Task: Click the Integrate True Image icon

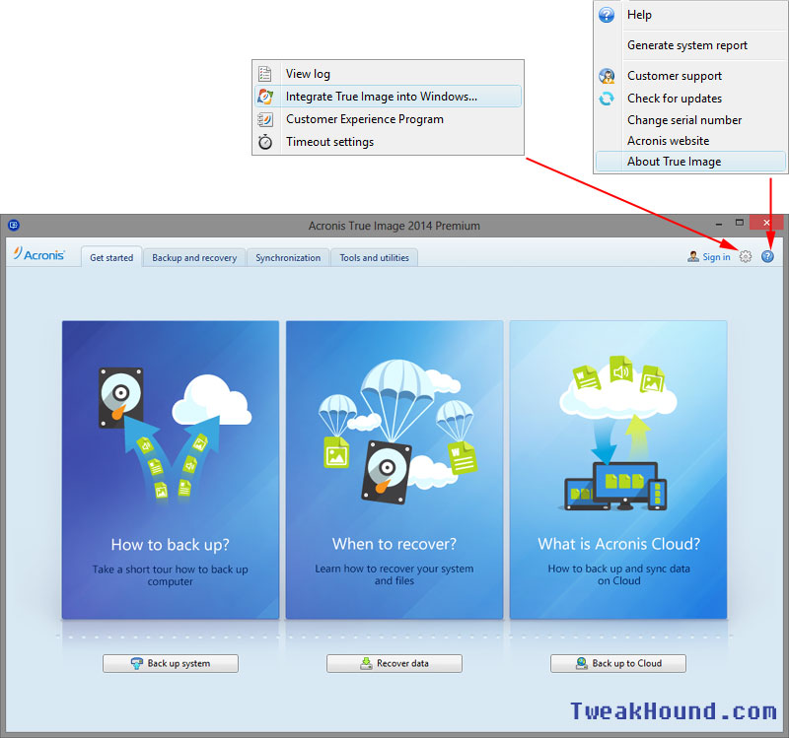Action: coord(265,97)
